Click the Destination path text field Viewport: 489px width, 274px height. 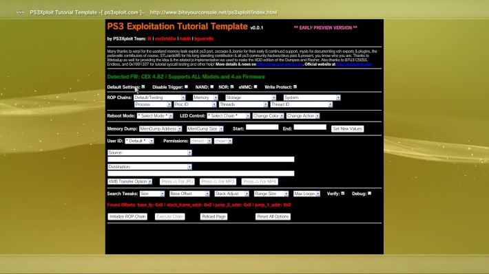[x=201, y=174]
